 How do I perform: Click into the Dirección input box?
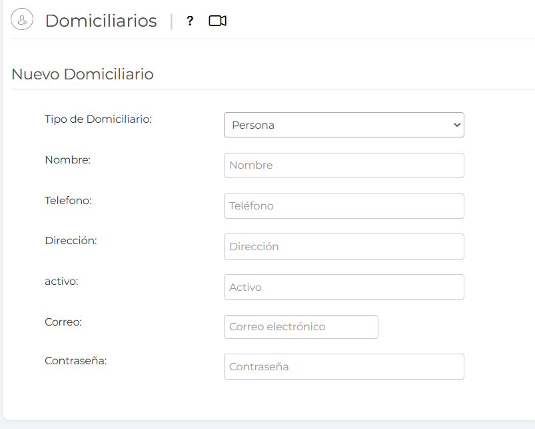click(344, 246)
